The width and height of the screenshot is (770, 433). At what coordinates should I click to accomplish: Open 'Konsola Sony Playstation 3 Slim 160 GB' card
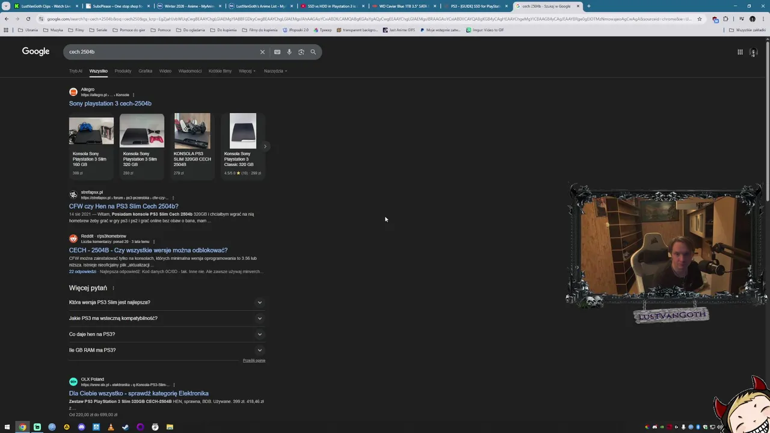[x=91, y=146]
